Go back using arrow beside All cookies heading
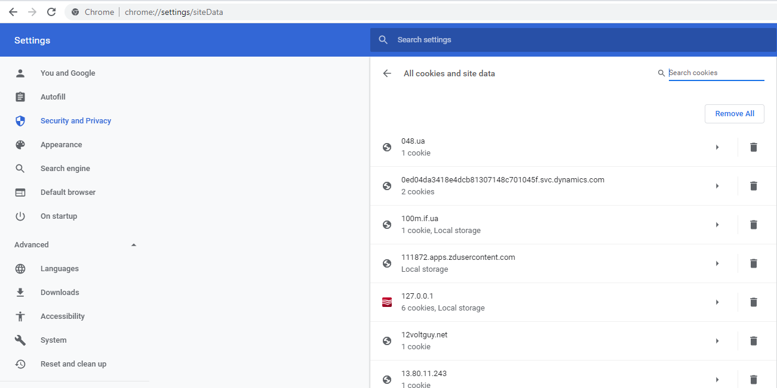 (x=387, y=73)
